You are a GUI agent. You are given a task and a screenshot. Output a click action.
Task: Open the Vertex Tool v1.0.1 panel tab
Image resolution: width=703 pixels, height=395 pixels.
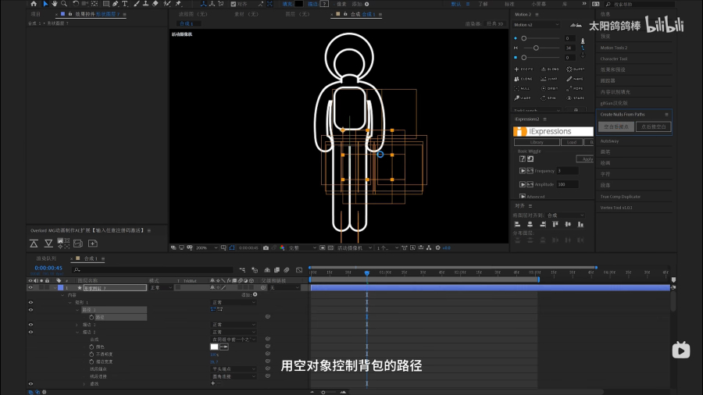click(616, 208)
